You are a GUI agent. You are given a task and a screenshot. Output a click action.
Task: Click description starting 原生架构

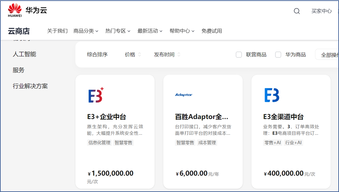point(115,130)
